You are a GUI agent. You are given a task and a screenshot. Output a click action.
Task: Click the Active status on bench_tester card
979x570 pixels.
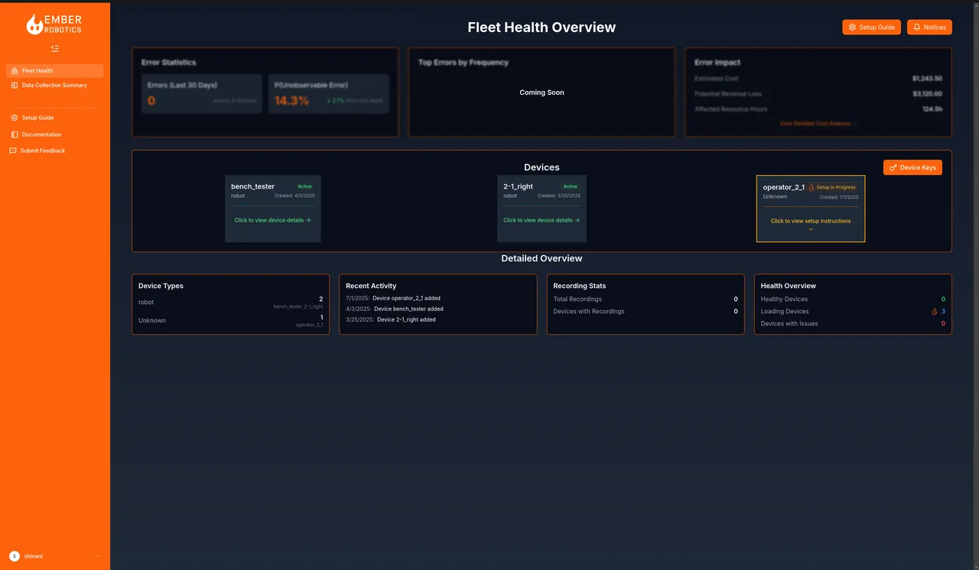pyautogui.click(x=304, y=186)
